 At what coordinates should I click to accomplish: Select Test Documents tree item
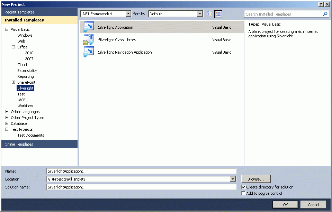pyautogui.click(x=31, y=135)
